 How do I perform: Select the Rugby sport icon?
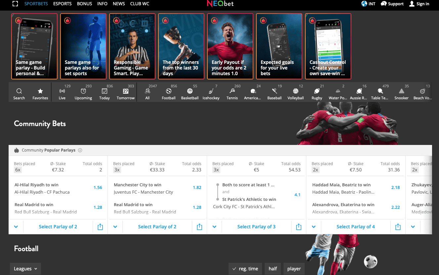pos(317,91)
